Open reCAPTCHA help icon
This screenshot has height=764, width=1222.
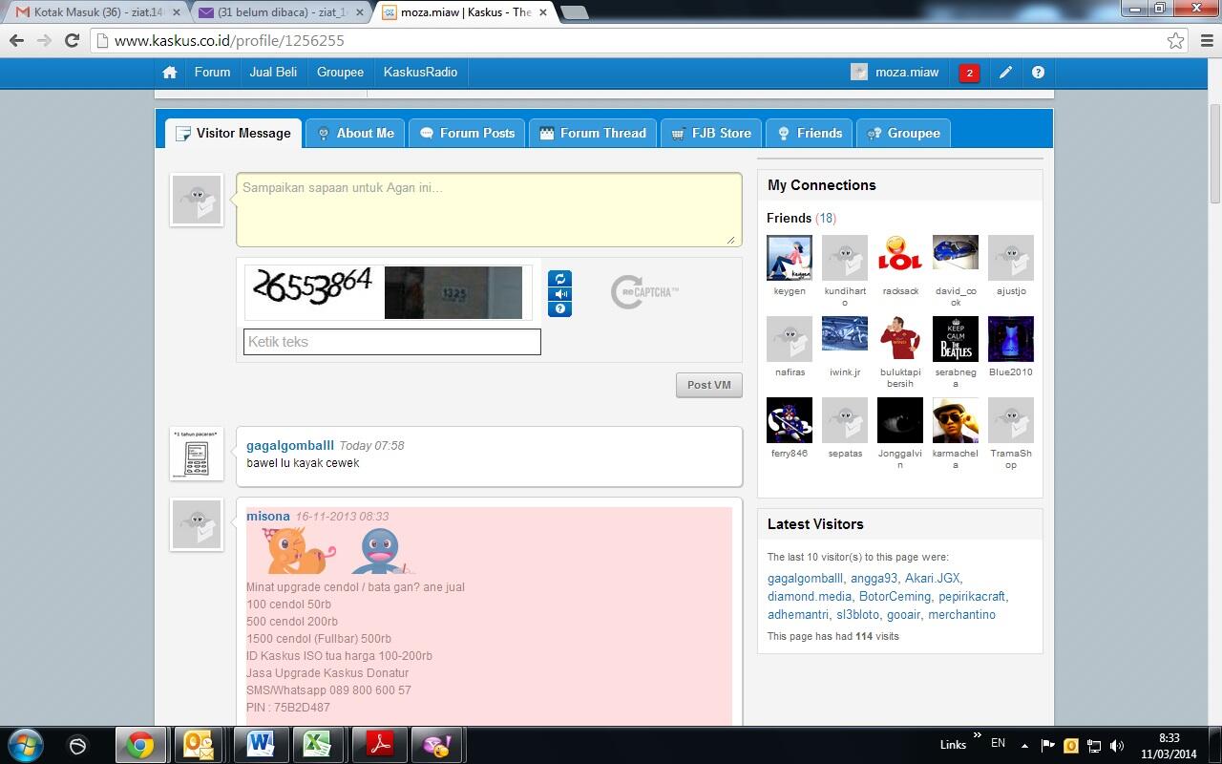tap(560, 308)
